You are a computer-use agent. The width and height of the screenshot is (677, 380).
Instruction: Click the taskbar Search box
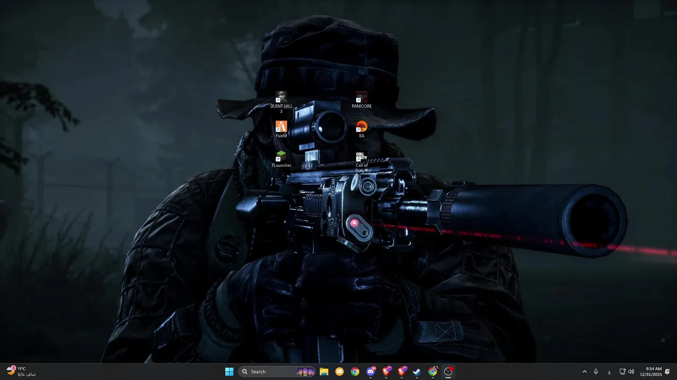pos(277,372)
